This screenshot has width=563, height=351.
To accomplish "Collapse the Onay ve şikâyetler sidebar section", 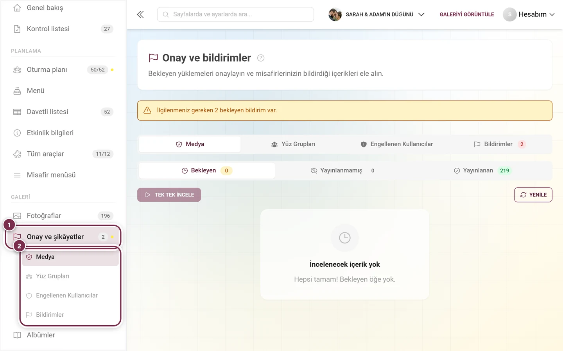I will [63, 237].
